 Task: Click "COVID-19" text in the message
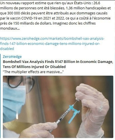tap(29, 18)
